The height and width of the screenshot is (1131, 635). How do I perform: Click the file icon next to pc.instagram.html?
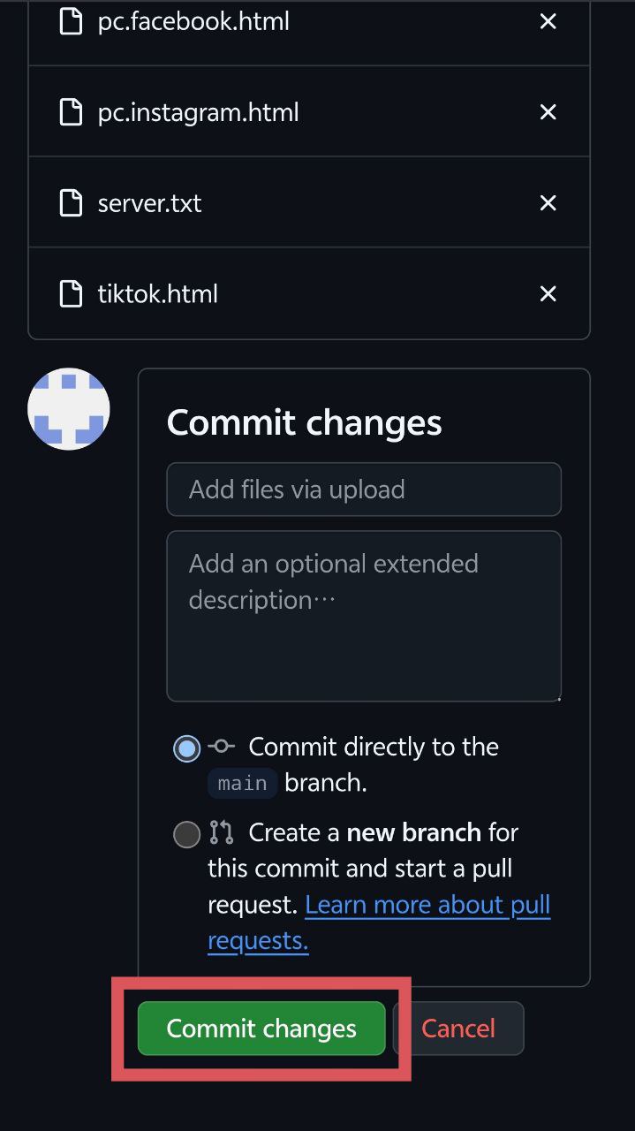[71, 112]
